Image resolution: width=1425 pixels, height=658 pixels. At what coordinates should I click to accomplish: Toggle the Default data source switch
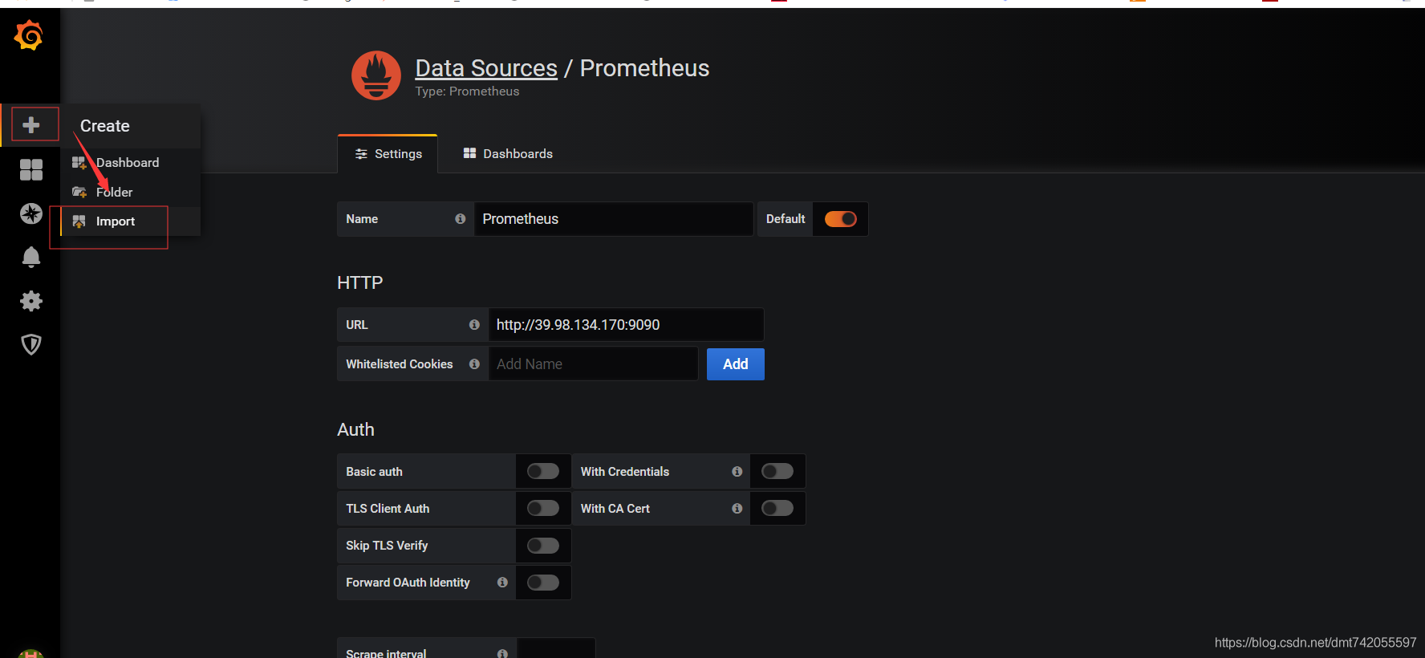click(x=841, y=219)
